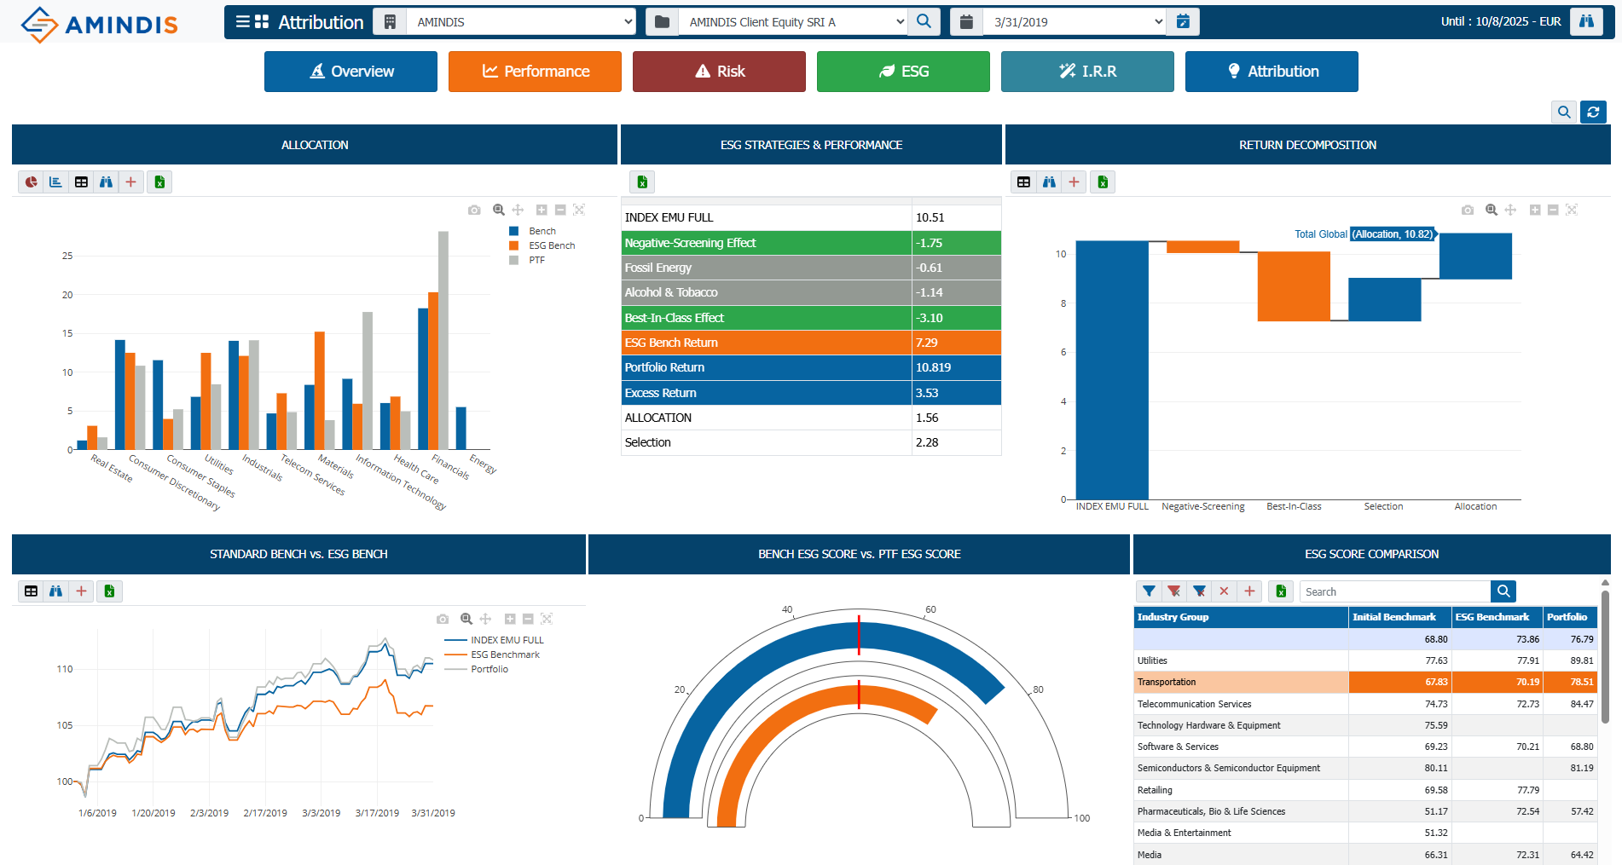Click the ESG Benchmark column header
This screenshot has width=1622, height=865.
point(1492,617)
